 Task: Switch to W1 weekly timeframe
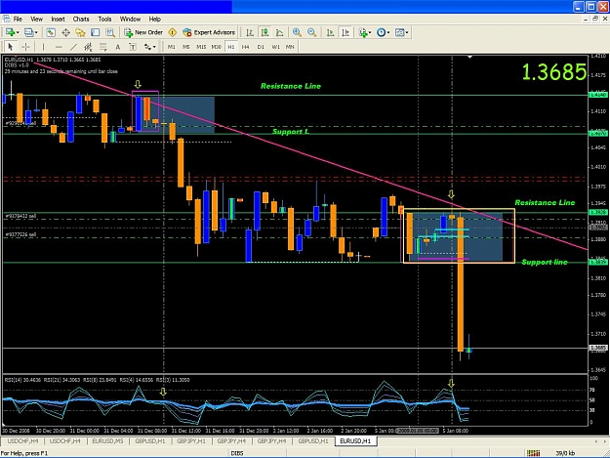point(275,47)
